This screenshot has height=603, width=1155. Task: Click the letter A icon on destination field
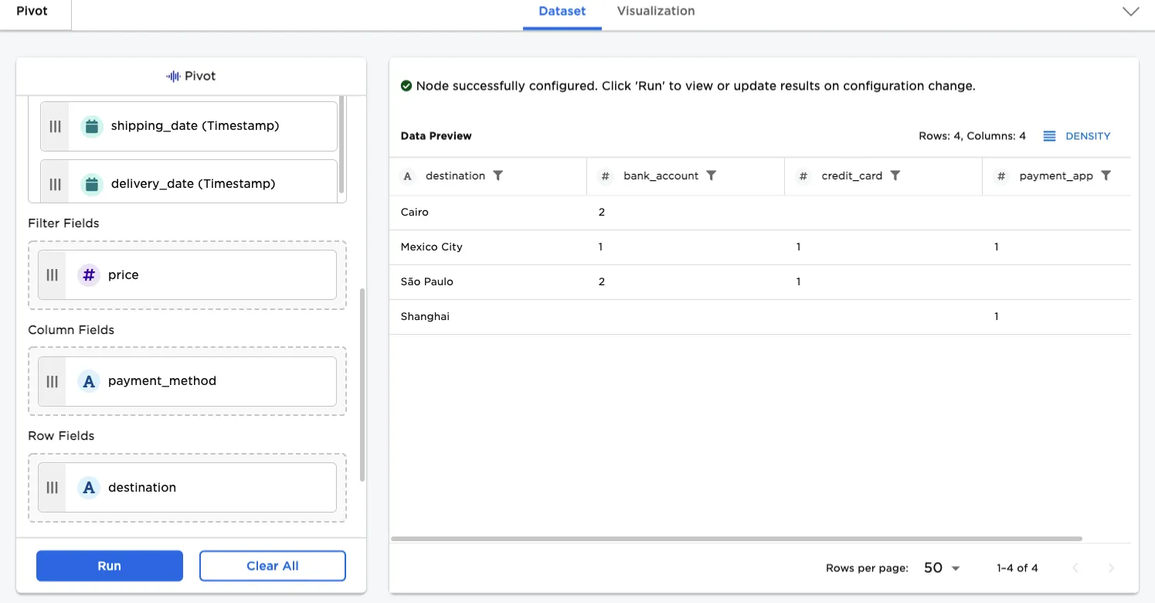click(88, 487)
